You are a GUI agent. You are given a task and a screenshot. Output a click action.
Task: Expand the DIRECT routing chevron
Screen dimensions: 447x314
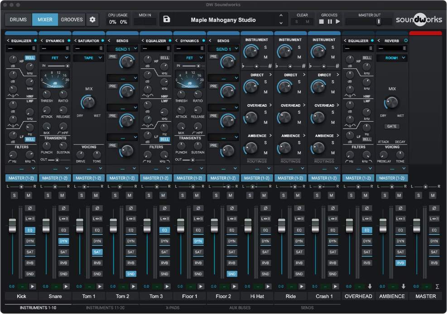pos(271,75)
